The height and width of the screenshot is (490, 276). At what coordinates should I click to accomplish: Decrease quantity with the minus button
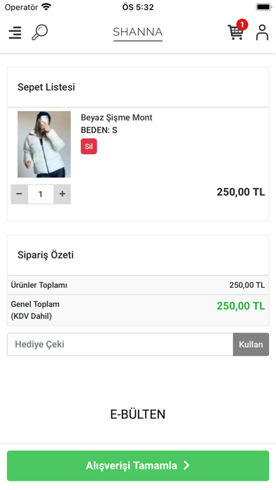[x=20, y=194]
